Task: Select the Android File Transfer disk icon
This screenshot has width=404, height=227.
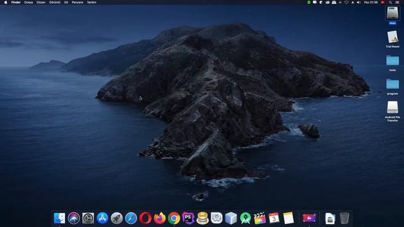Action: coord(393,107)
